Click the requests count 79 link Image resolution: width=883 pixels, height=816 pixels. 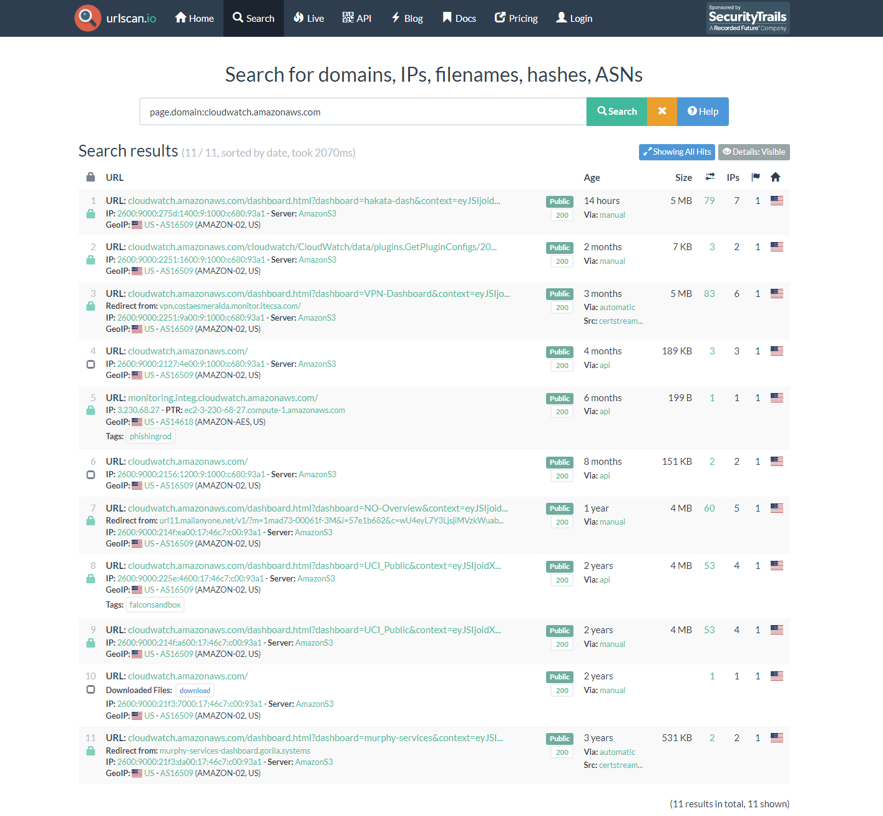click(710, 201)
